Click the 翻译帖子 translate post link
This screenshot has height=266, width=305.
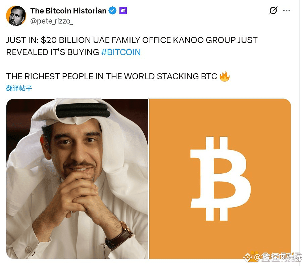tap(19, 88)
